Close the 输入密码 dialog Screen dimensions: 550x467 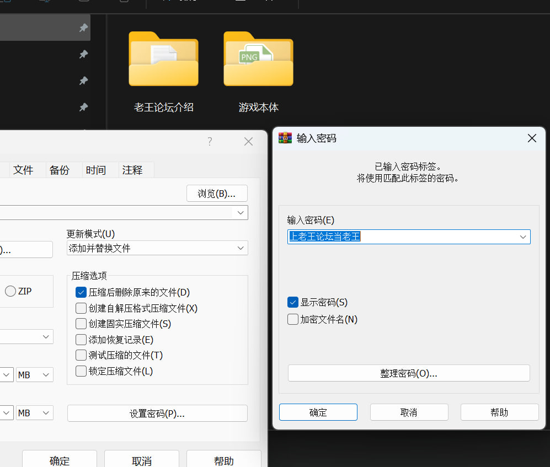(532, 138)
